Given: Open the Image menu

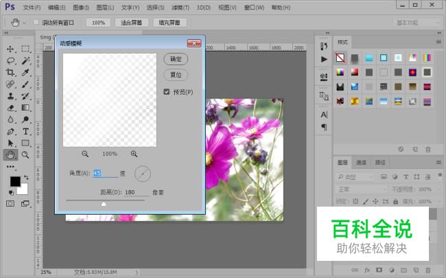Looking at the screenshot, I should 81,8.
